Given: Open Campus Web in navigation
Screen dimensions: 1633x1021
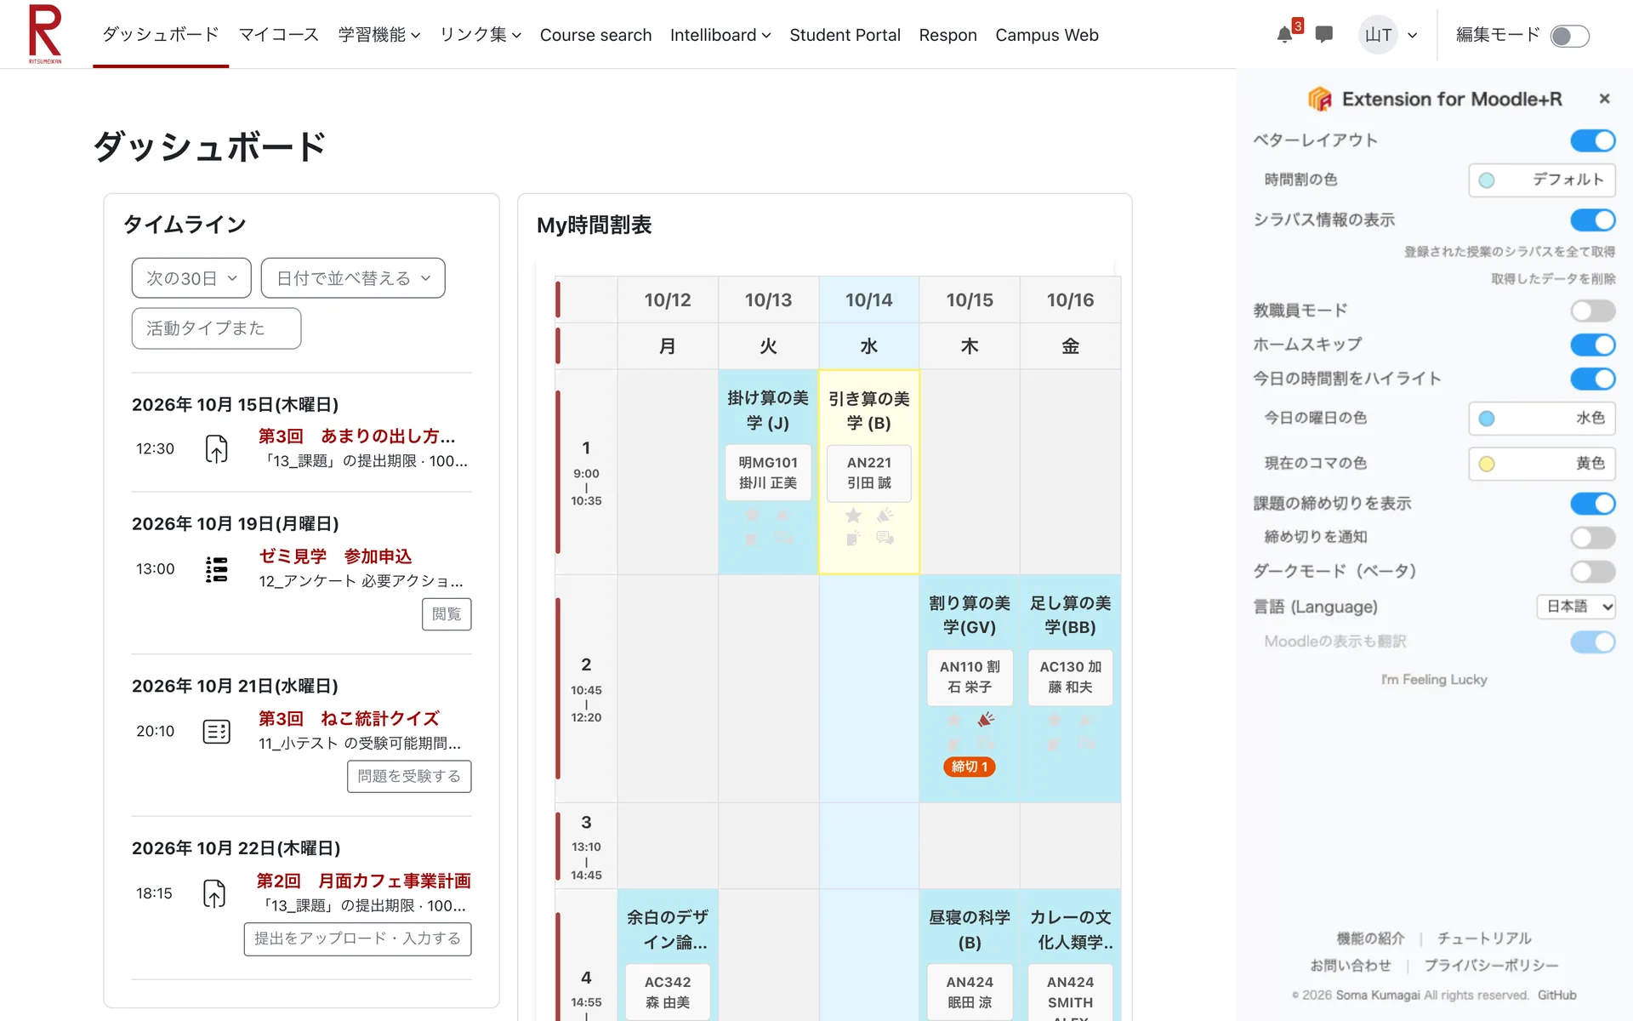Looking at the screenshot, I should click(x=1047, y=35).
